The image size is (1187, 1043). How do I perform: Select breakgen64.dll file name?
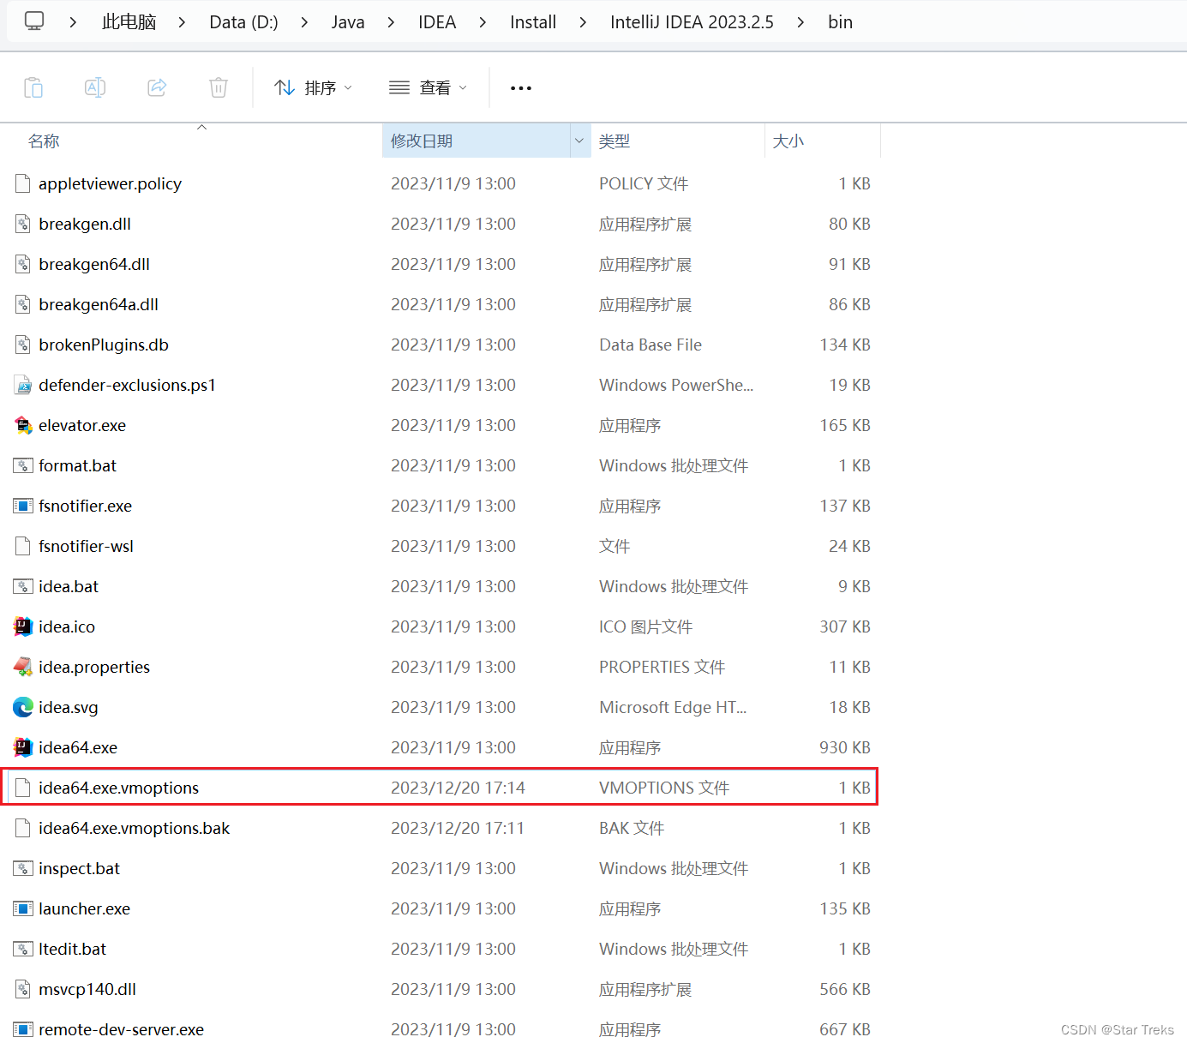(94, 264)
